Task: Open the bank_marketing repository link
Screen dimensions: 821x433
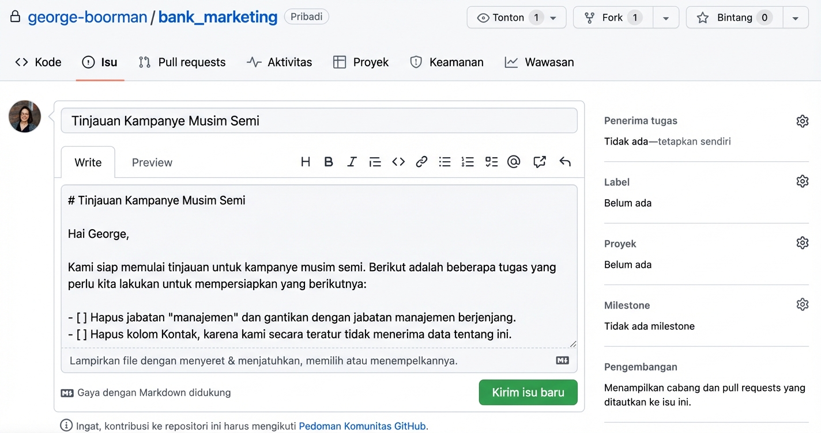Action: pyautogui.click(x=218, y=17)
